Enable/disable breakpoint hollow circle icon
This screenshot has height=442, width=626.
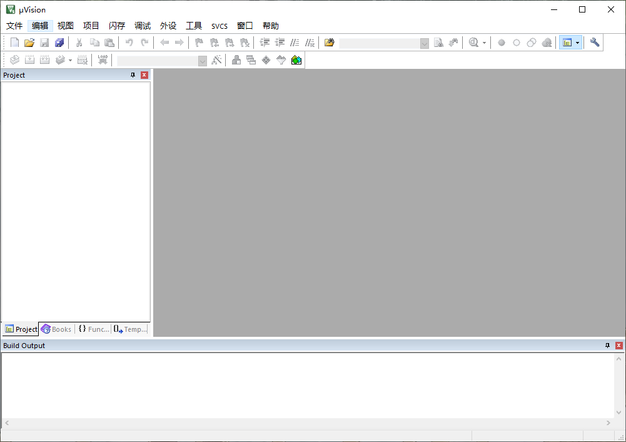[x=517, y=43]
